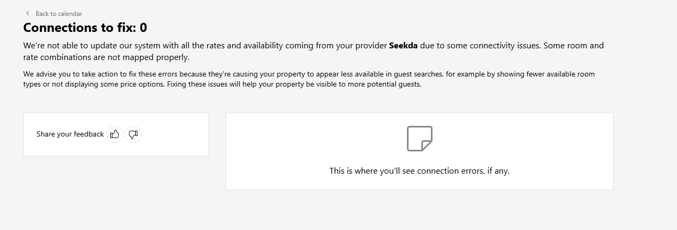This screenshot has height=230, width=677.
Task: Go back to calendar via link
Action: pyautogui.click(x=59, y=14)
